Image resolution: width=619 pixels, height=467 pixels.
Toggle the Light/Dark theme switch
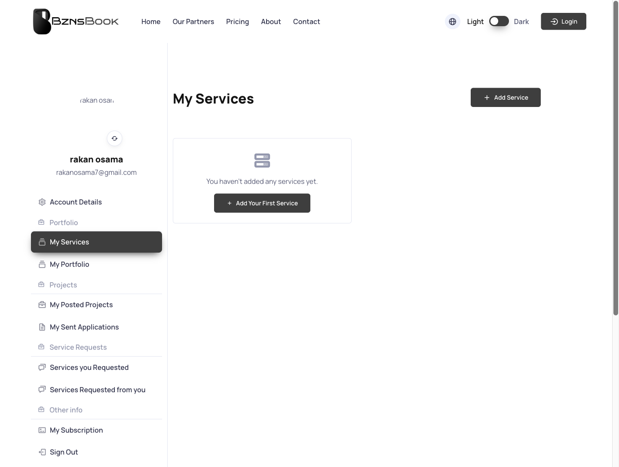tap(499, 21)
